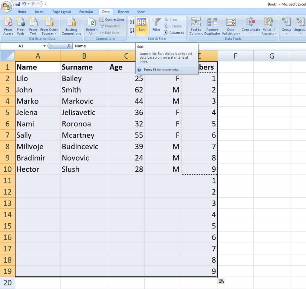Click the Press F1 help icon in tooltip
This screenshot has height=289, width=306.
[x=139, y=70]
